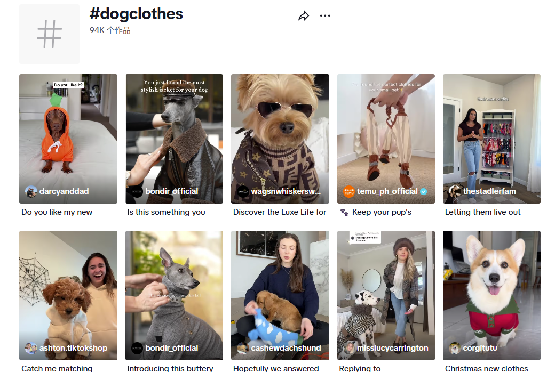Select "Letting them live out" caption

[482, 212]
